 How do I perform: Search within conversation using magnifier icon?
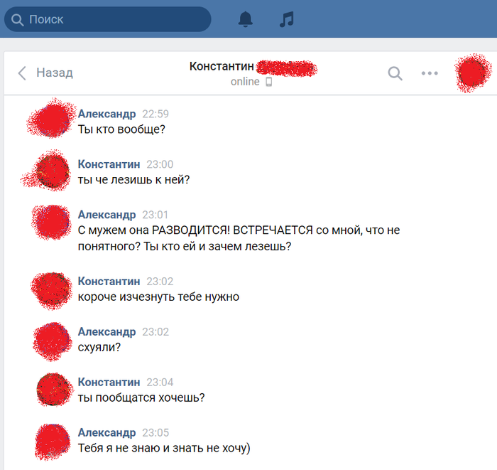click(395, 73)
